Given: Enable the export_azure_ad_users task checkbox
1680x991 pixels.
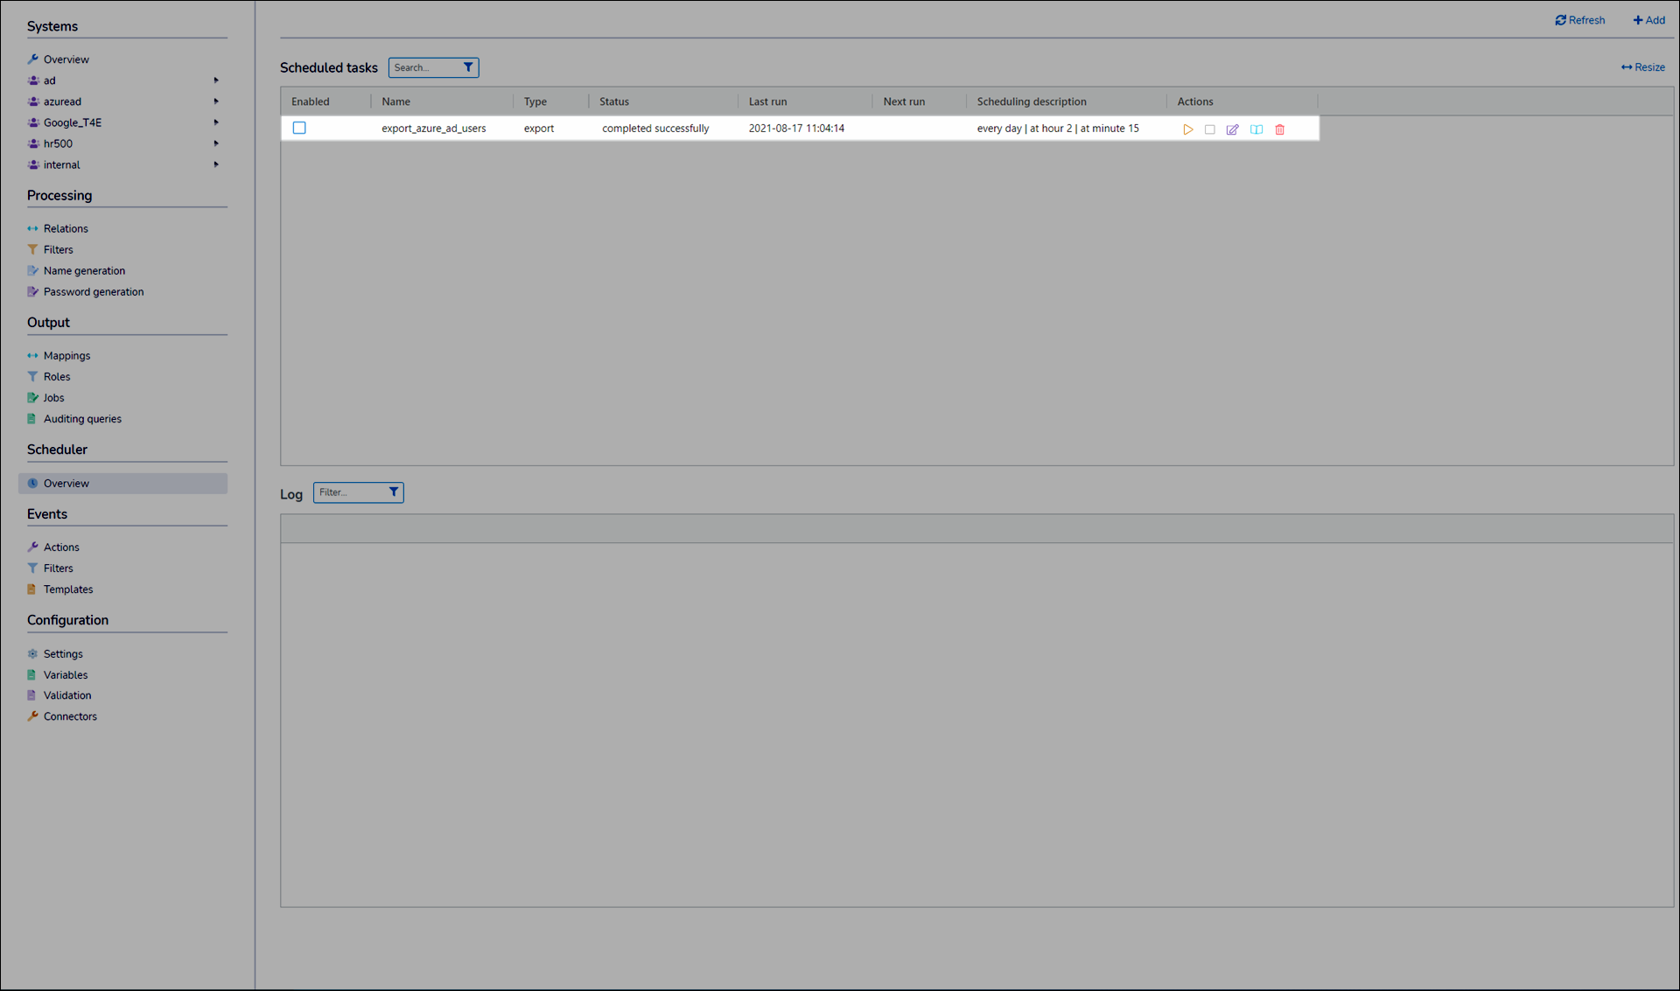Looking at the screenshot, I should (299, 128).
